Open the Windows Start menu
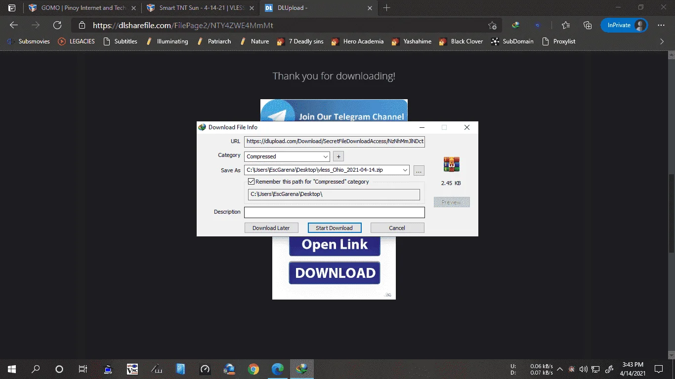The height and width of the screenshot is (379, 675). 12,369
